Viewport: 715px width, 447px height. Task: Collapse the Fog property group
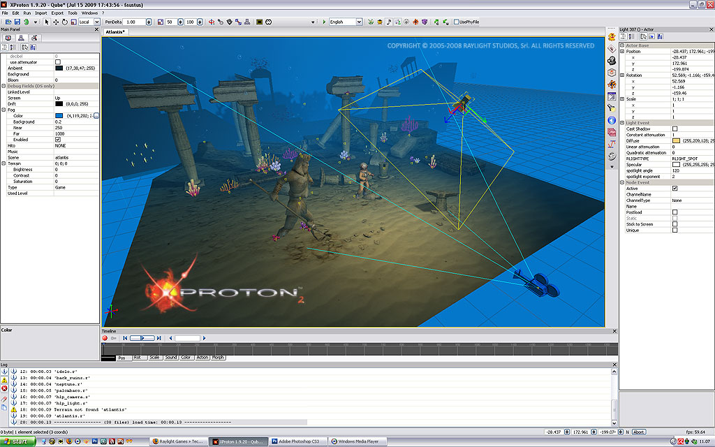click(3, 110)
